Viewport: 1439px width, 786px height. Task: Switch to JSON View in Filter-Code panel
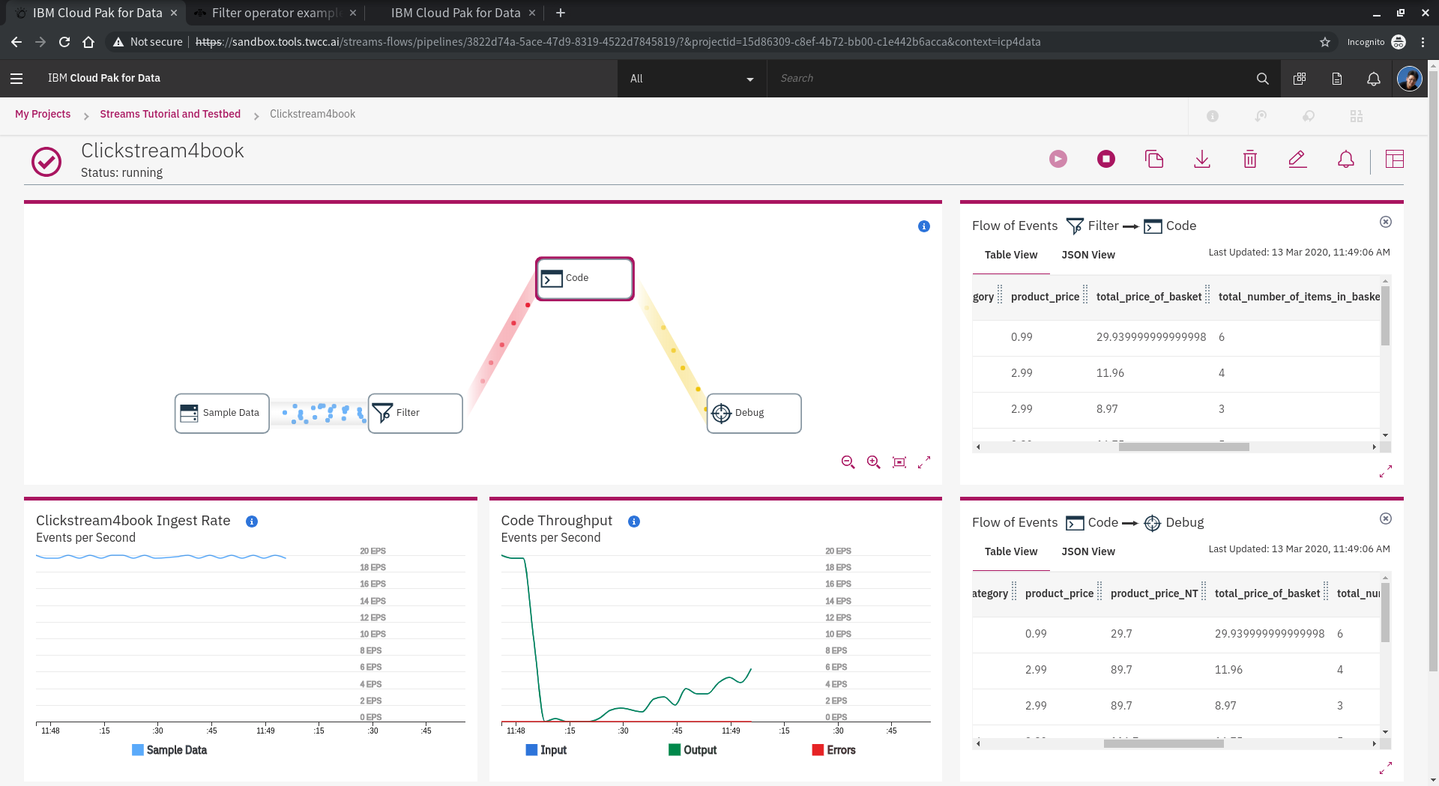[x=1088, y=255]
